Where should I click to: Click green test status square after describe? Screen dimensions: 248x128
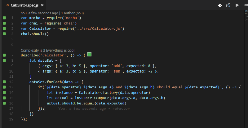(89, 55)
